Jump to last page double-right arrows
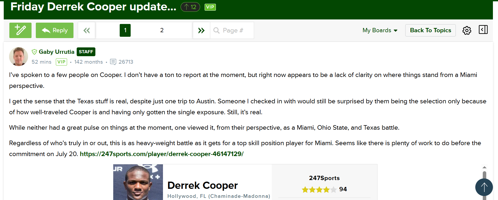Image resolution: width=498 pixels, height=200 pixels. click(201, 30)
